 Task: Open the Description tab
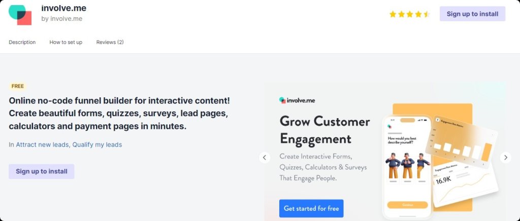click(x=22, y=43)
